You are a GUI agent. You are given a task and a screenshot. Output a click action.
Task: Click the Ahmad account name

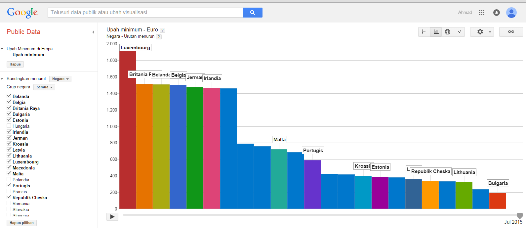465,13
